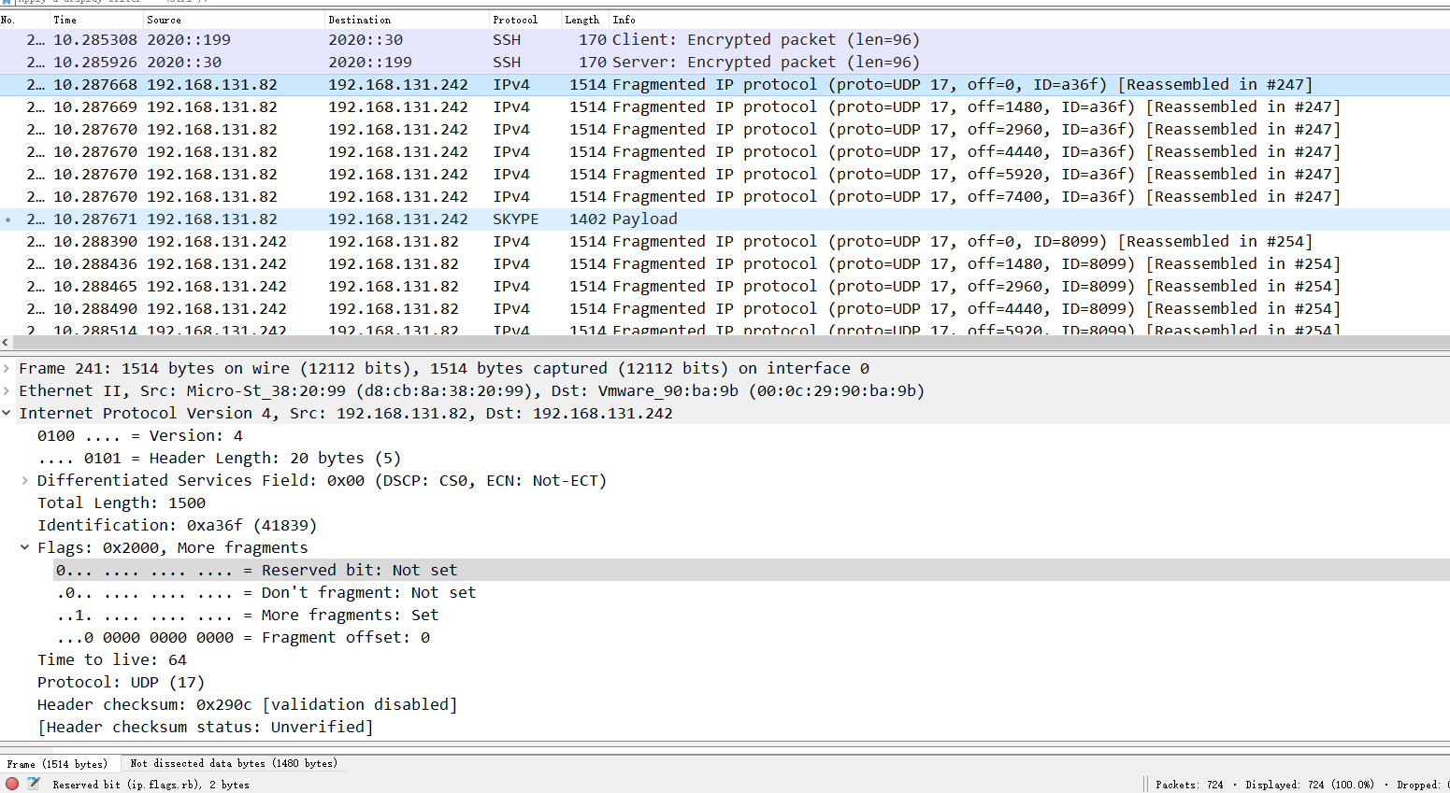Open the Not dissected data bytes tab

coord(234,763)
